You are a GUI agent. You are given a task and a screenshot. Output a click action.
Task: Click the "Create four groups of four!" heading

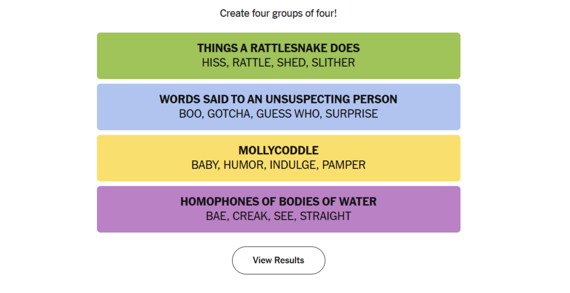278,13
